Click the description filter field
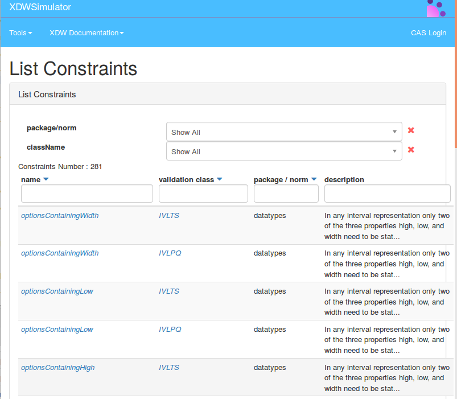 (x=387, y=194)
